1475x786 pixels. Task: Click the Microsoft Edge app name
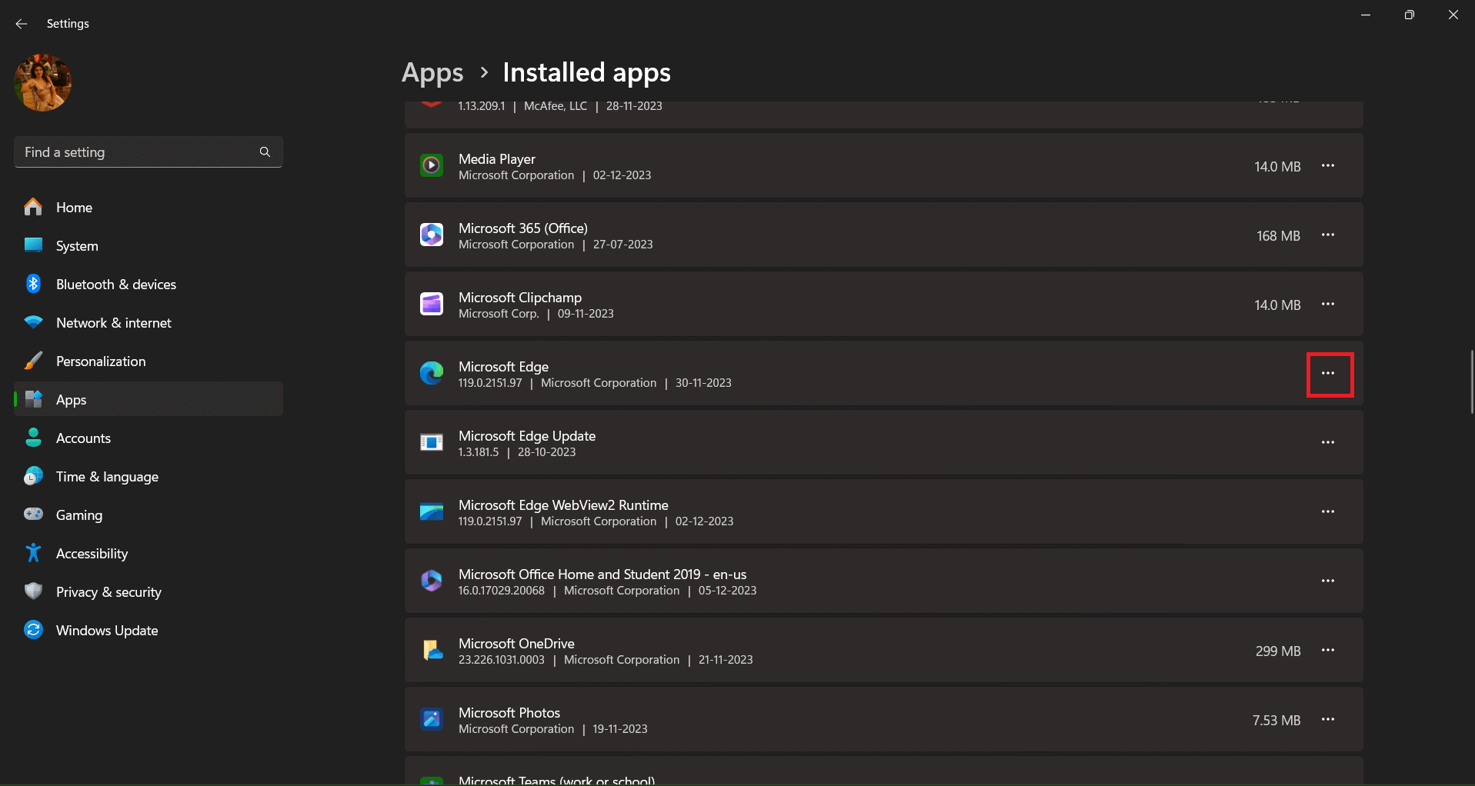503,367
